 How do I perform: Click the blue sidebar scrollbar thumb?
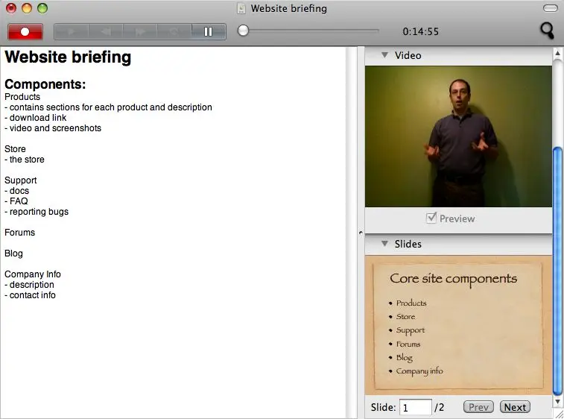click(x=557, y=271)
